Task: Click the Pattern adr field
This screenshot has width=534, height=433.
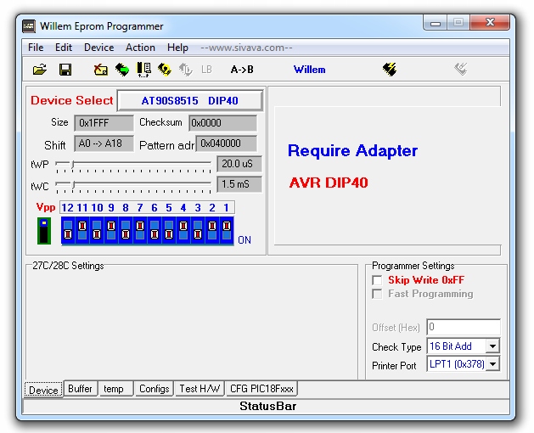Action: click(226, 143)
